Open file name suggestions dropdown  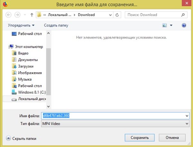click(187, 116)
